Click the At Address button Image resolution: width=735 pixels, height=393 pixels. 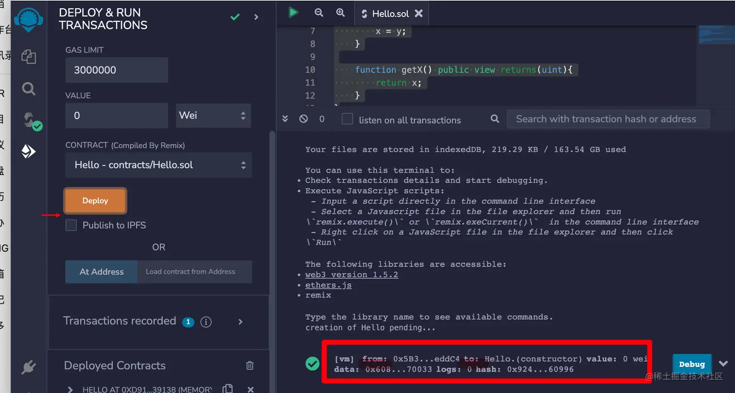coord(102,272)
